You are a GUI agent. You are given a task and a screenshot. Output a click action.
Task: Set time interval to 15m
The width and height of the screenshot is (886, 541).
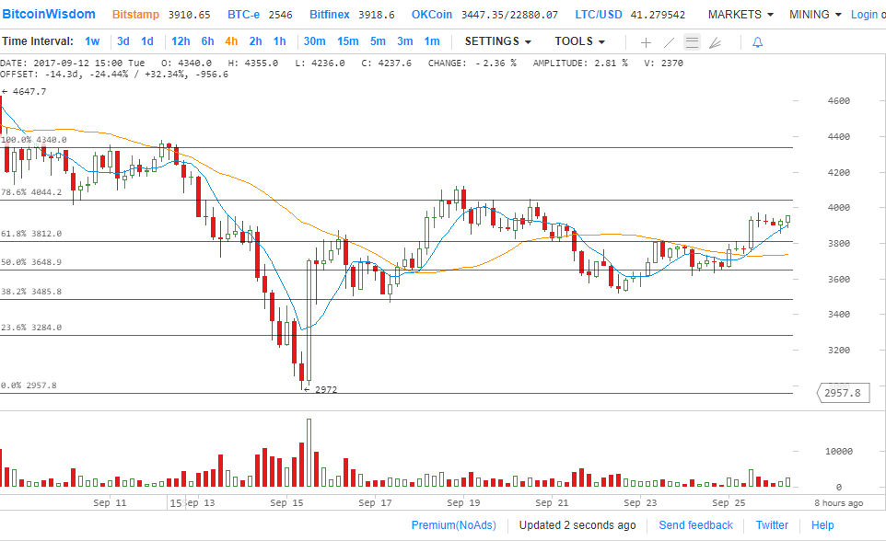tap(347, 41)
